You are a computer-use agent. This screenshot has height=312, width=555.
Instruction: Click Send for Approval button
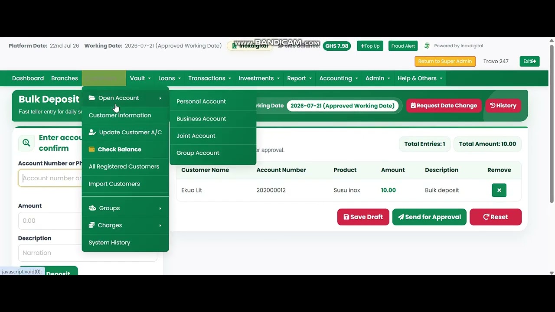[x=429, y=217]
